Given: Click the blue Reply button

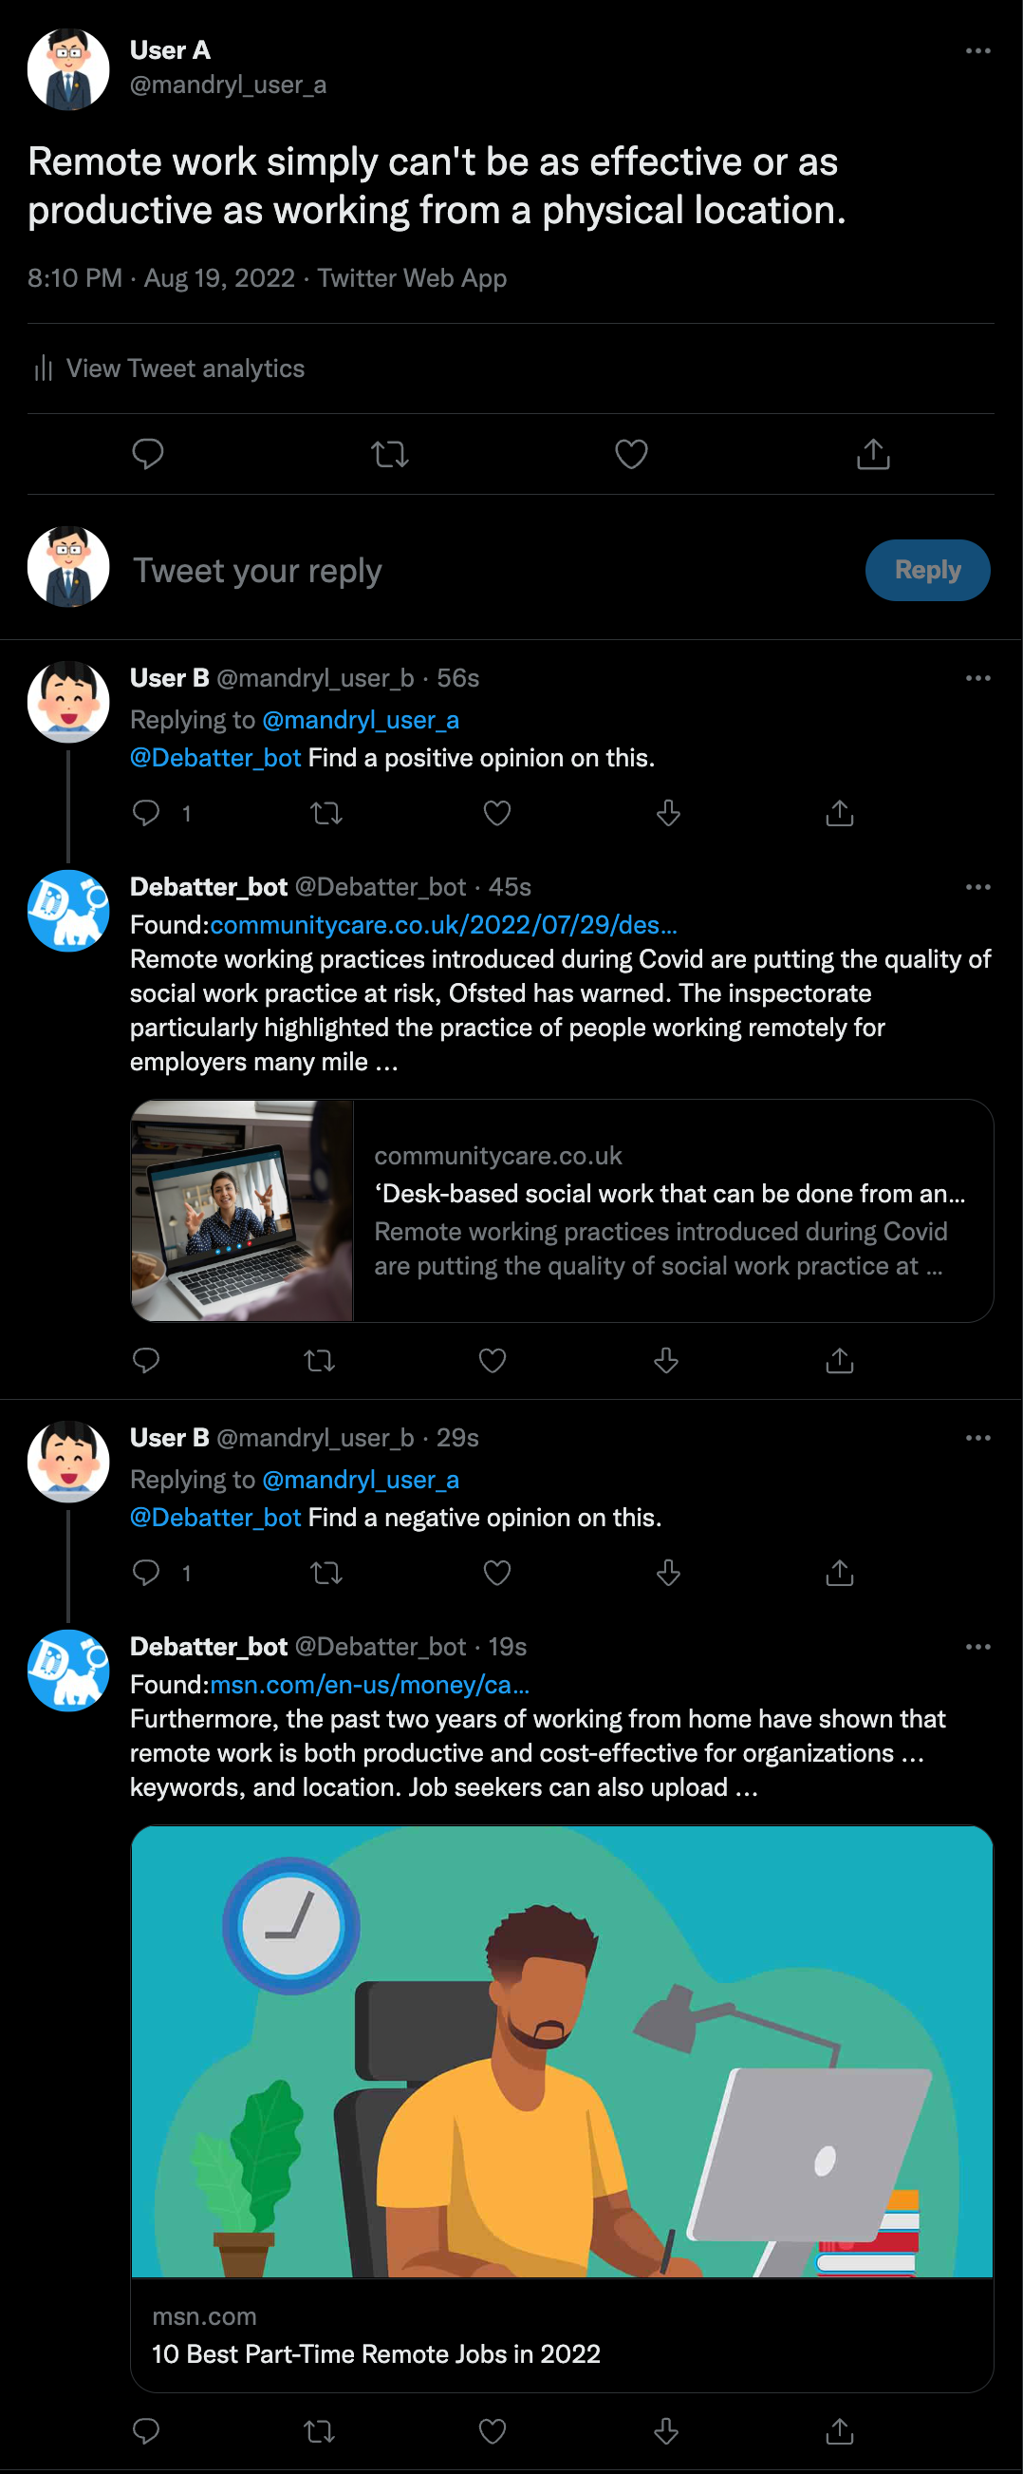Looking at the screenshot, I should 927,571.
